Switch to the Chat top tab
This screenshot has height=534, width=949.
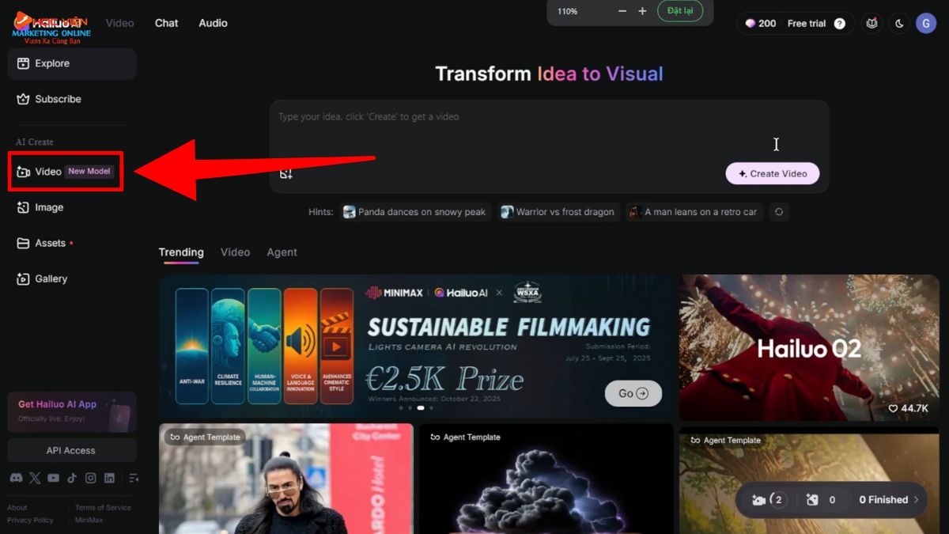pyautogui.click(x=166, y=23)
